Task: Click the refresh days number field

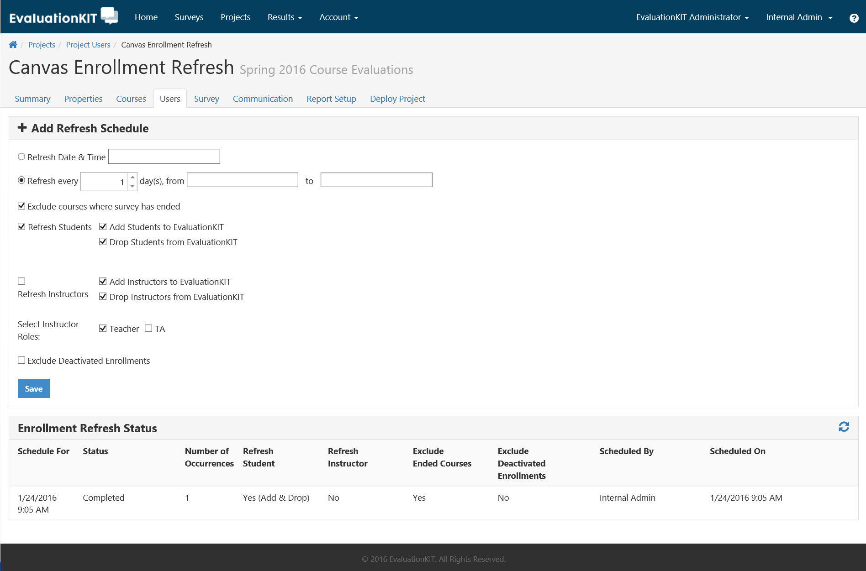Action: [x=105, y=181]
